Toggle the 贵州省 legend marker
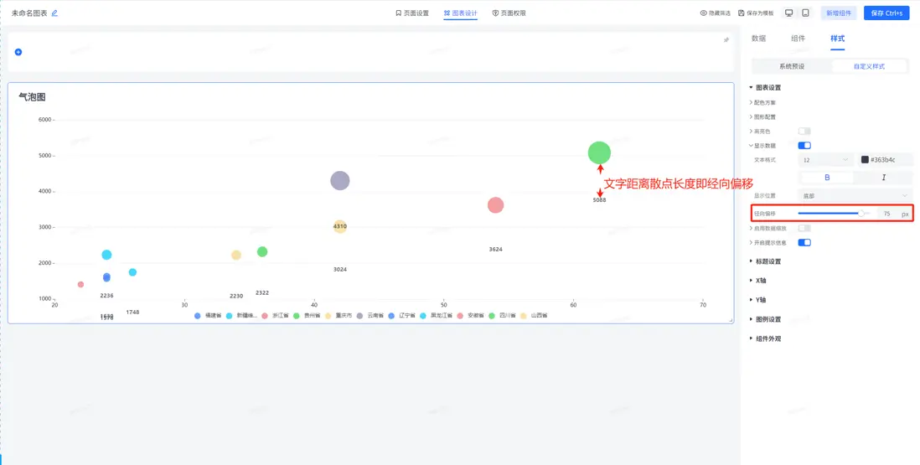Image resolution: width=920 pixels, height=465 pixels. point(297,316)
